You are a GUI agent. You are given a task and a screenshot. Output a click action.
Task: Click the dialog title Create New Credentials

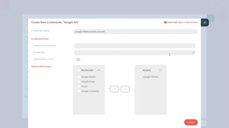point(55,22)
